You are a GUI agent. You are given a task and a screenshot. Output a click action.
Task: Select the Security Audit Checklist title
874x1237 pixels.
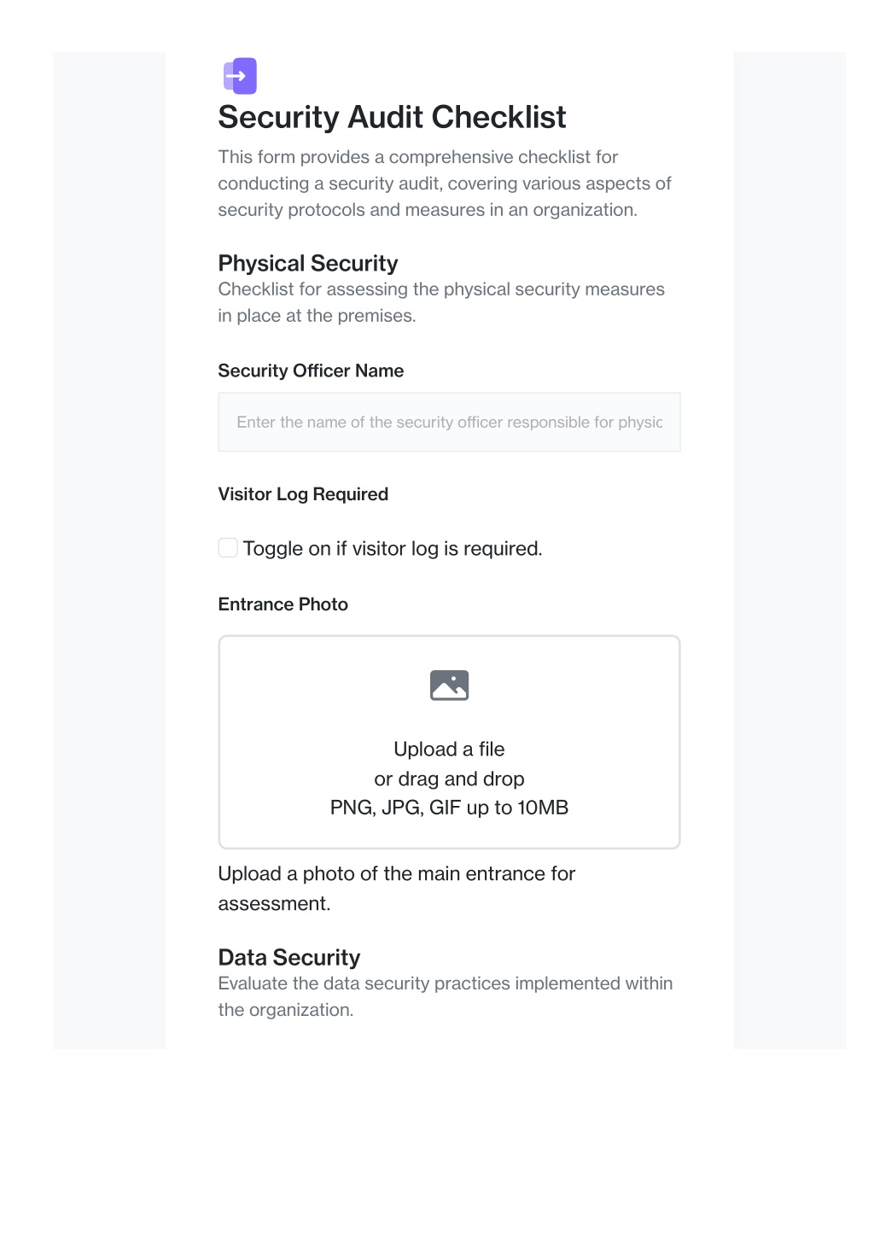pos(392,117)
